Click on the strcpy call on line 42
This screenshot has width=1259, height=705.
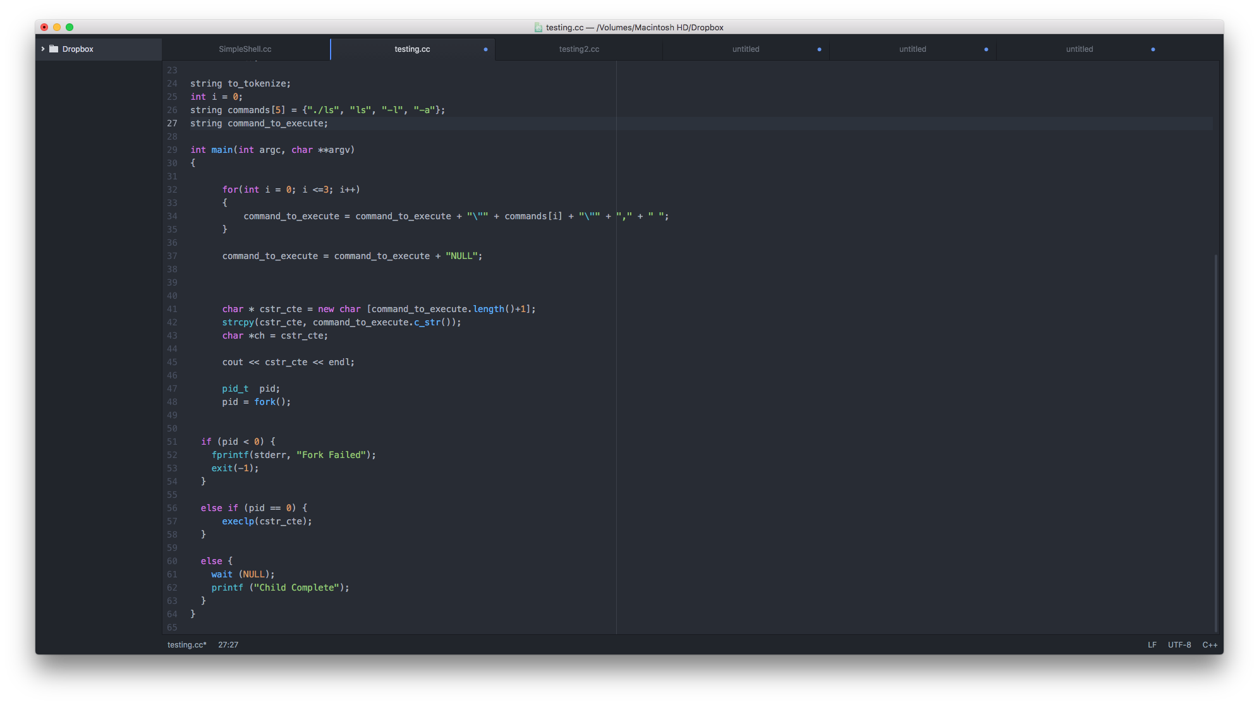[341, 322]
